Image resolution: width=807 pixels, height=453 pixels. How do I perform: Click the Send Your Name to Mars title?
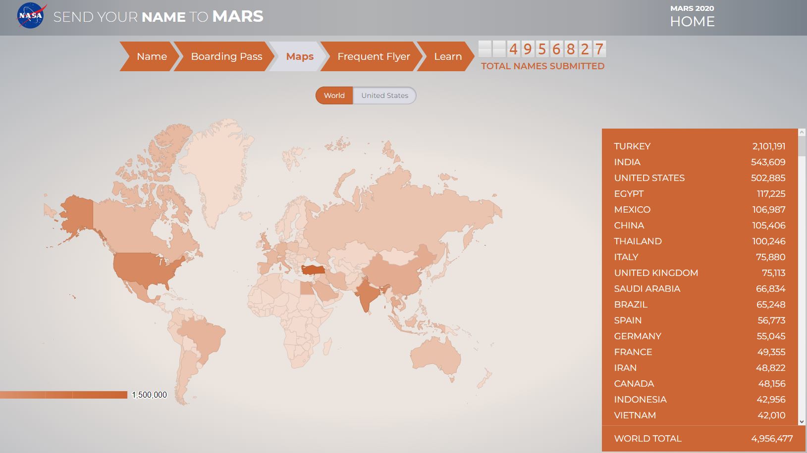click(x=158, y=16)
